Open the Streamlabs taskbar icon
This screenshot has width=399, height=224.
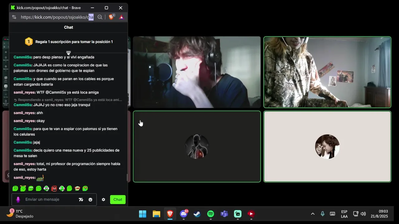238,214
